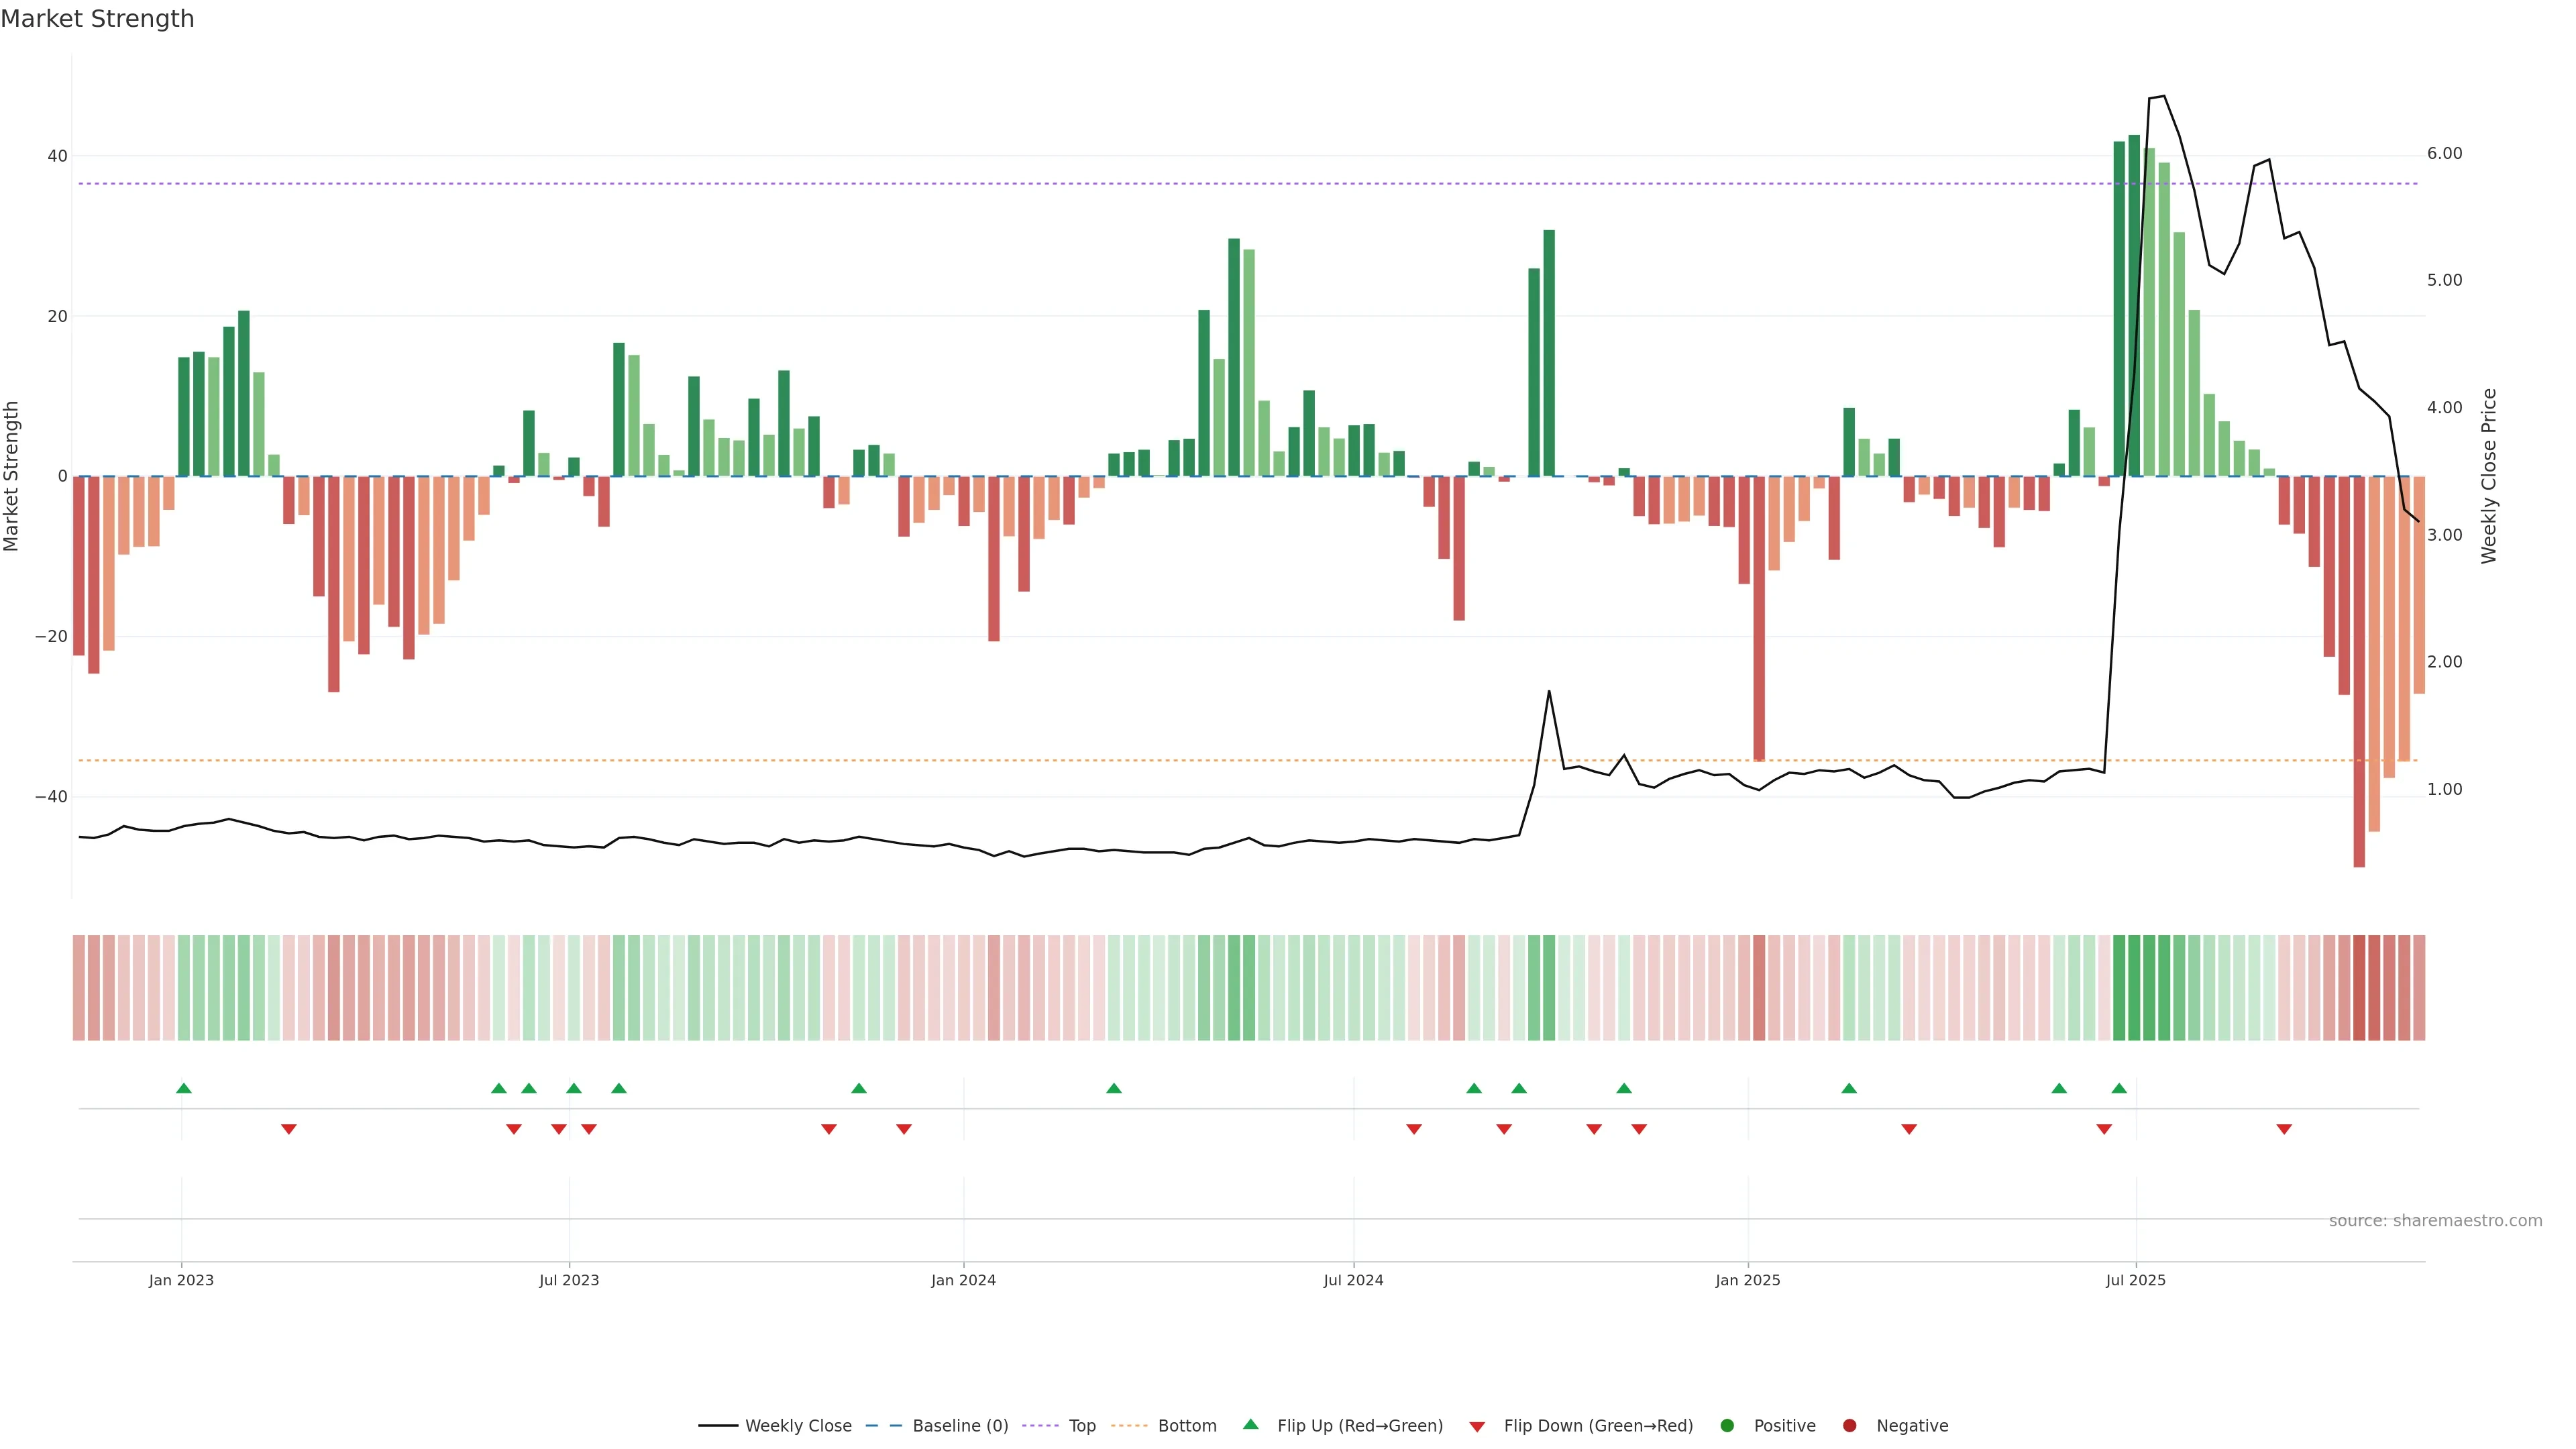Click the first red flip-down marker

pos(289,1129)
